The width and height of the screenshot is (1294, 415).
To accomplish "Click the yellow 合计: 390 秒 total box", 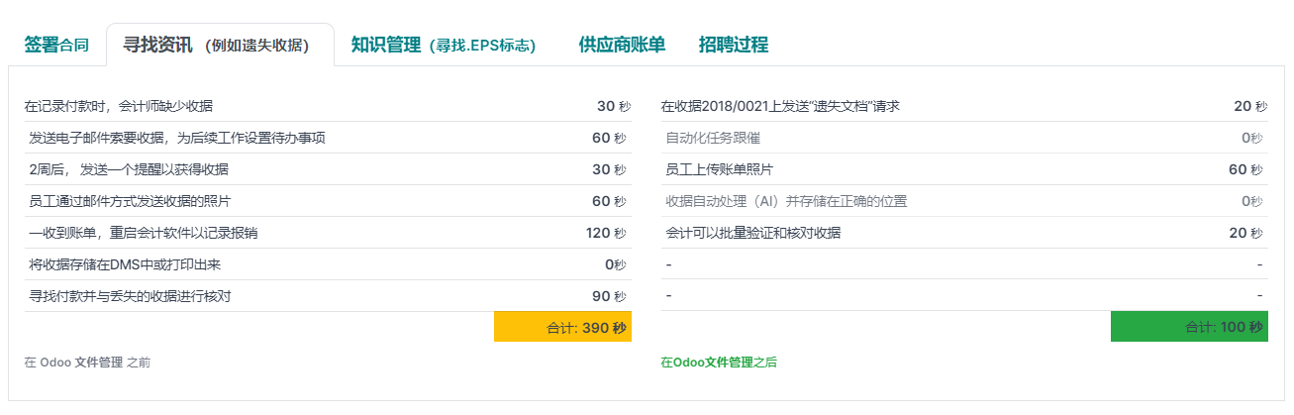I will click(x=562, y=327).
